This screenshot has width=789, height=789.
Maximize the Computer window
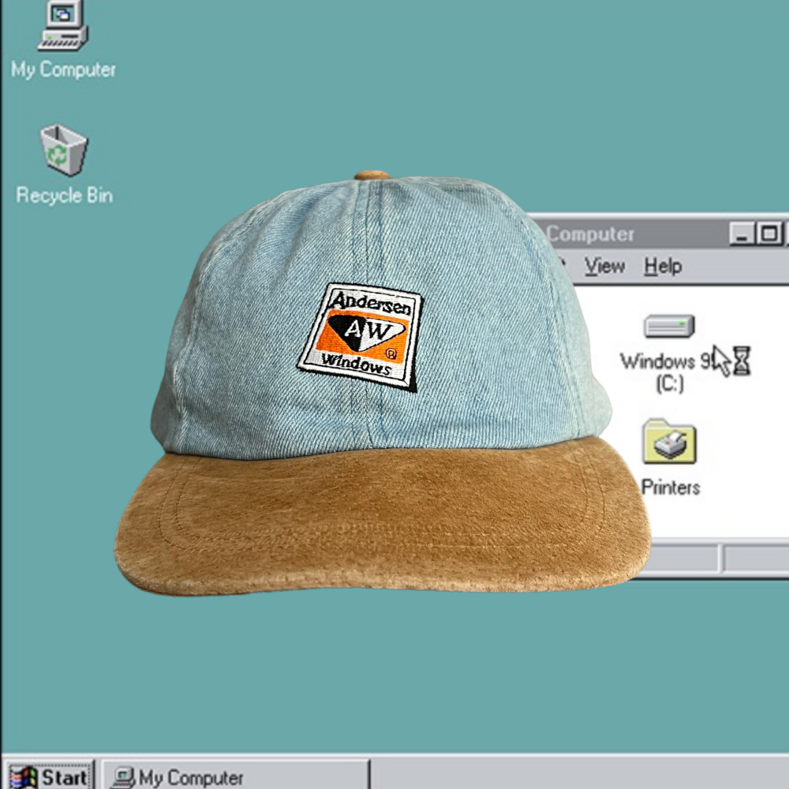point(768,234)
